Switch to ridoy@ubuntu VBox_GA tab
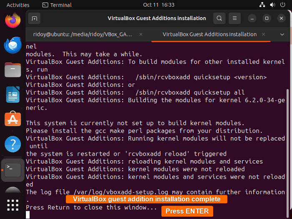Image resolution: width=292 pixels, height=219 pixels. click(83, 35)
